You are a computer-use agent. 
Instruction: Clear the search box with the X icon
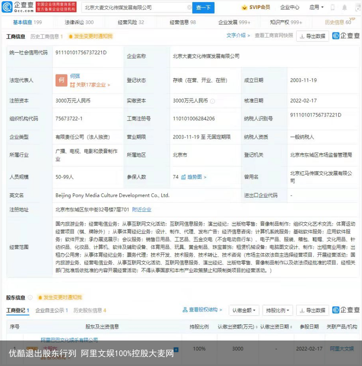click(x=189, y=8)
